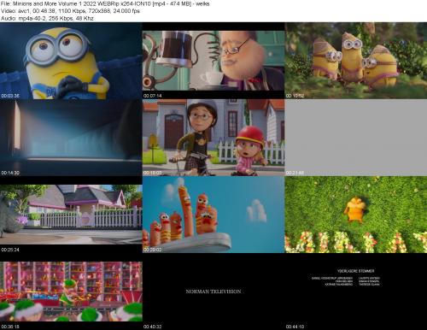Viewport: 427px width, 330px height.
Task: Click the timestamp below the NORMAN TELEVISION frame
Action: click(x=153, y=327)
